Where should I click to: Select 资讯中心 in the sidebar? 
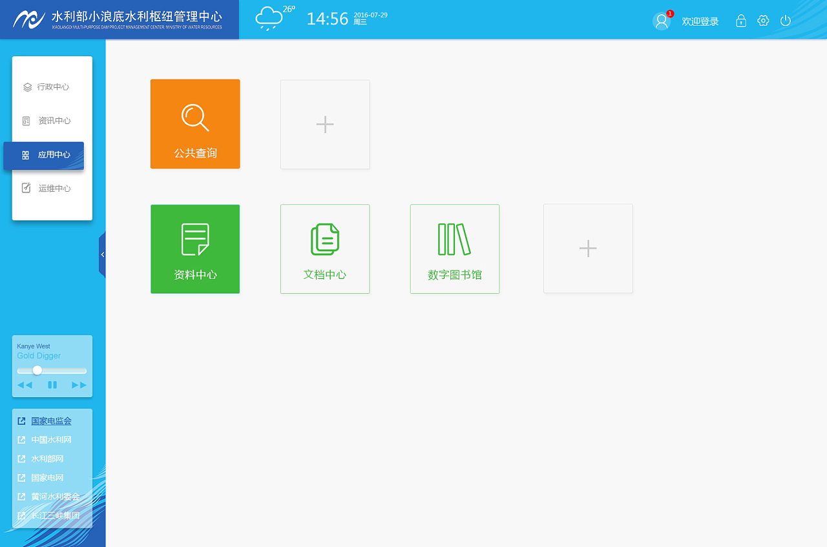pyautogui.click(x=47, y=121)
